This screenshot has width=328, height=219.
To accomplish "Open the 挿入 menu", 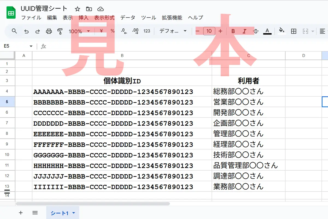I will (83, 18).
